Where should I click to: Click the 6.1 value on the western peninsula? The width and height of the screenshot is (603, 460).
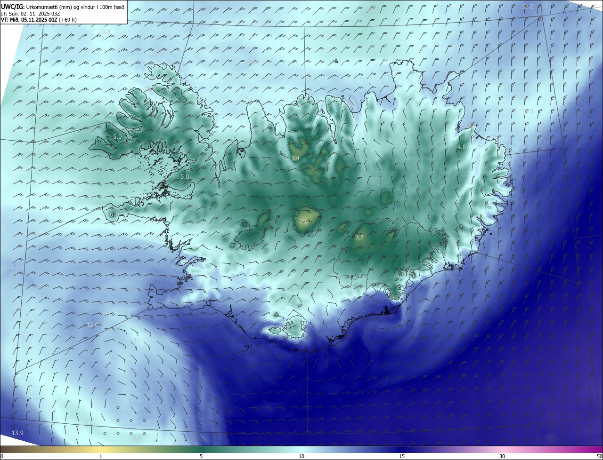tap(114, 214)
